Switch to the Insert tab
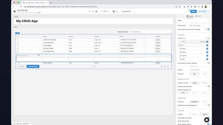The width and height of the screenshot is (223, 125). (x=198, y=16)
